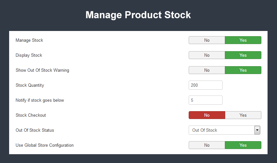Set Manage Stock to No
The width and height of the screenshot is (277, 163).
pos(207,40)
